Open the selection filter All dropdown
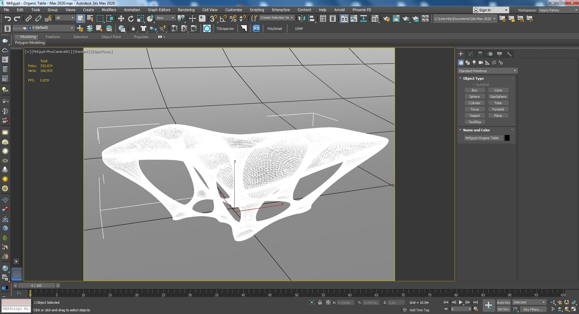Screen dimensions: 579x314 (65, 18)
